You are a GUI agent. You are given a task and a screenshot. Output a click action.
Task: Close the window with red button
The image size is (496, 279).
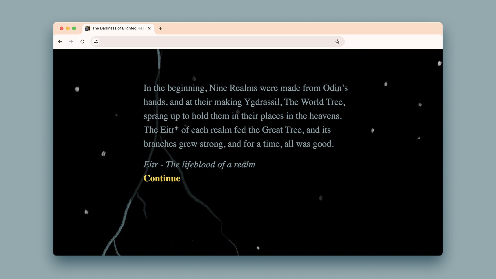tap(61, 28)
